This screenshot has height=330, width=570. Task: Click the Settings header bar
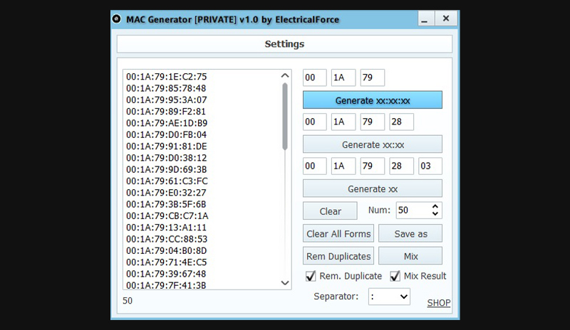pyautogui.click(x=284, y=44)
